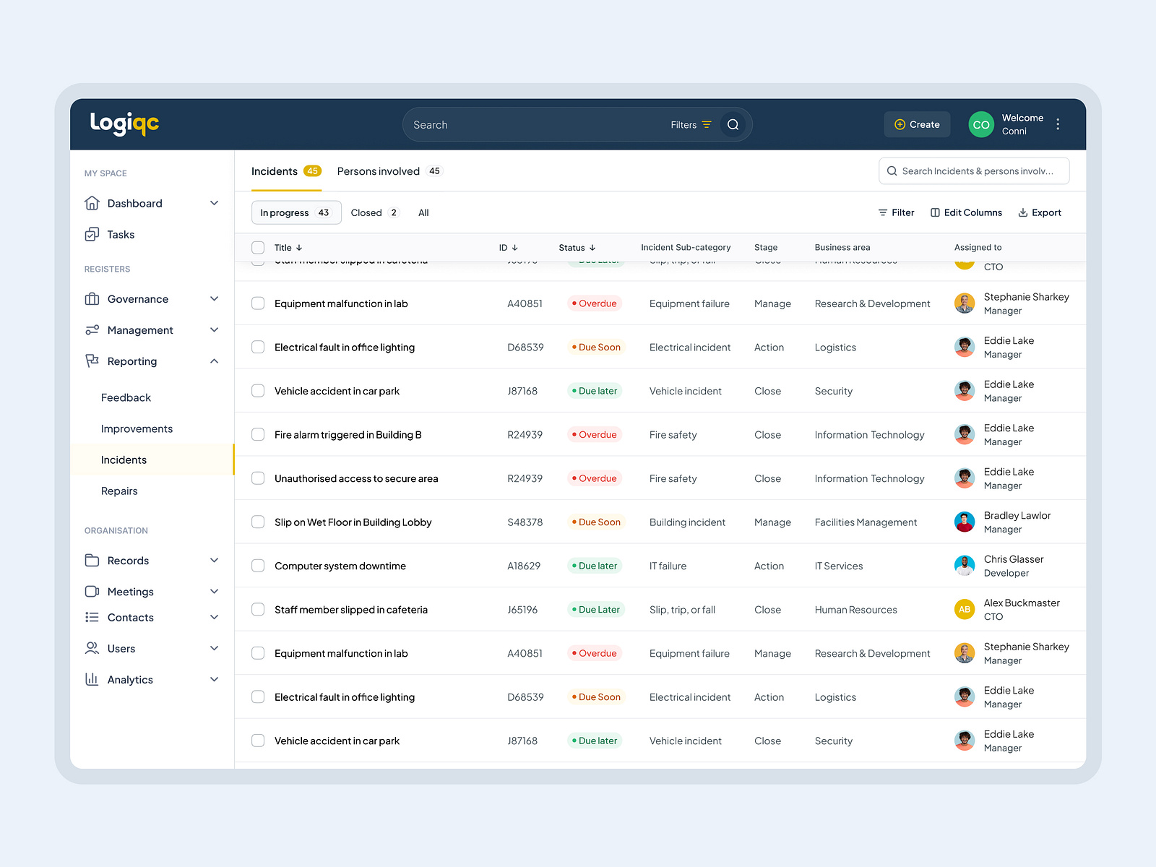Expand the Meetings chevron
This screenshot has height=867, width=1156.
pos(215,592)
